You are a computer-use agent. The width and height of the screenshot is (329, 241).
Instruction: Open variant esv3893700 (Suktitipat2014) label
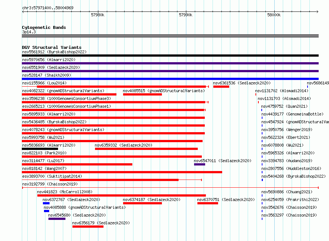pyautogui.click(x=52, y=176)
